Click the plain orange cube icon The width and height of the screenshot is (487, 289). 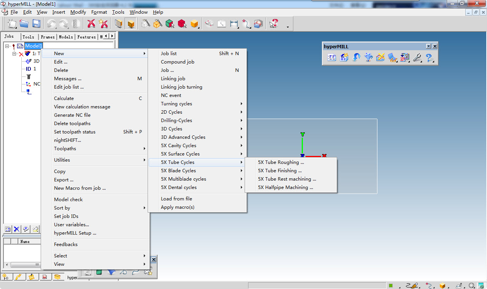pos(195,24)
